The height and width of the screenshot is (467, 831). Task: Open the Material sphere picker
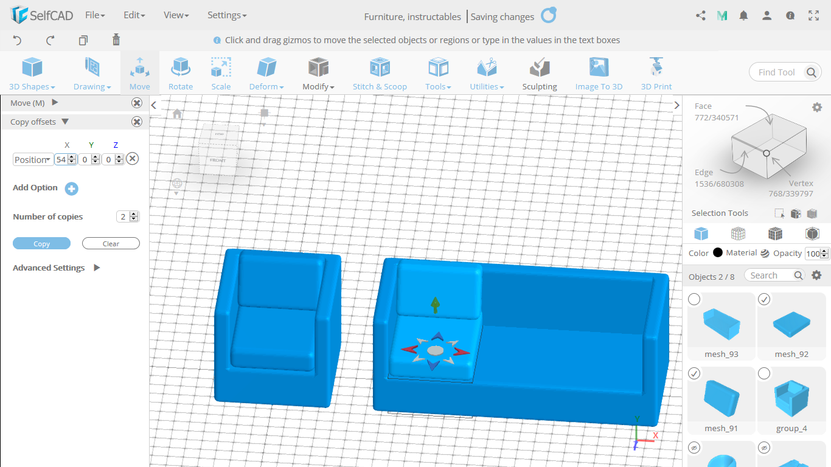pyautogui.click(x=765, y=254)
